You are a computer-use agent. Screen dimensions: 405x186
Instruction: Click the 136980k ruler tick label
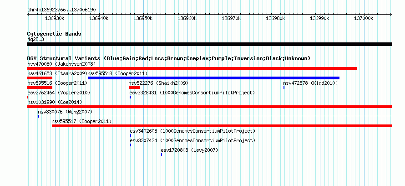pyautogui.click(x=276, y=19)
